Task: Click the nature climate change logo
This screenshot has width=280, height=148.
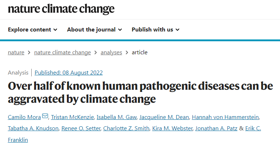Action: pyautogui.click(x=61, y=9)
